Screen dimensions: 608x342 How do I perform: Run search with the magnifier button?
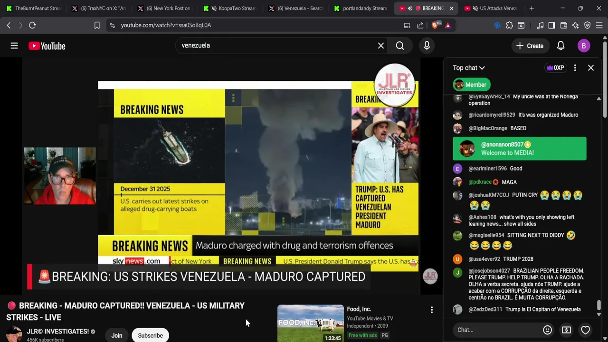pyautogui.click(x=400, y=46)
